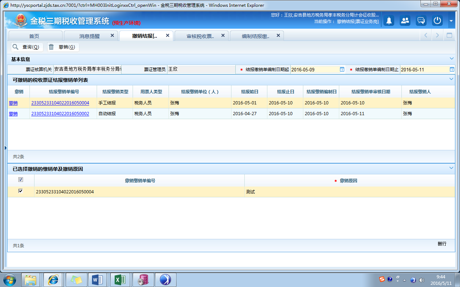Open the chat message bubble icon

[421, 21]
